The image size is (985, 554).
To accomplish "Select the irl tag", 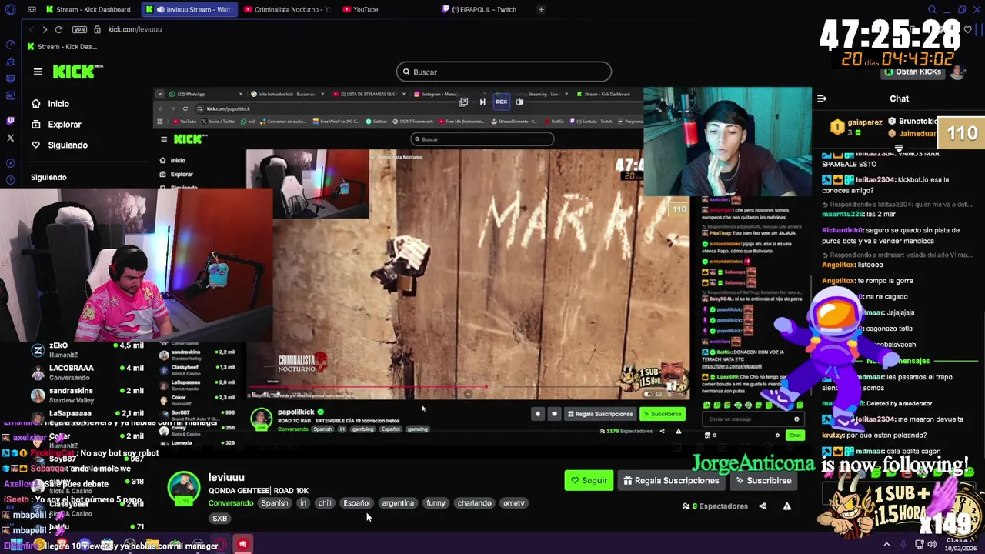I will pyautogui.click(x=303, y=503).
